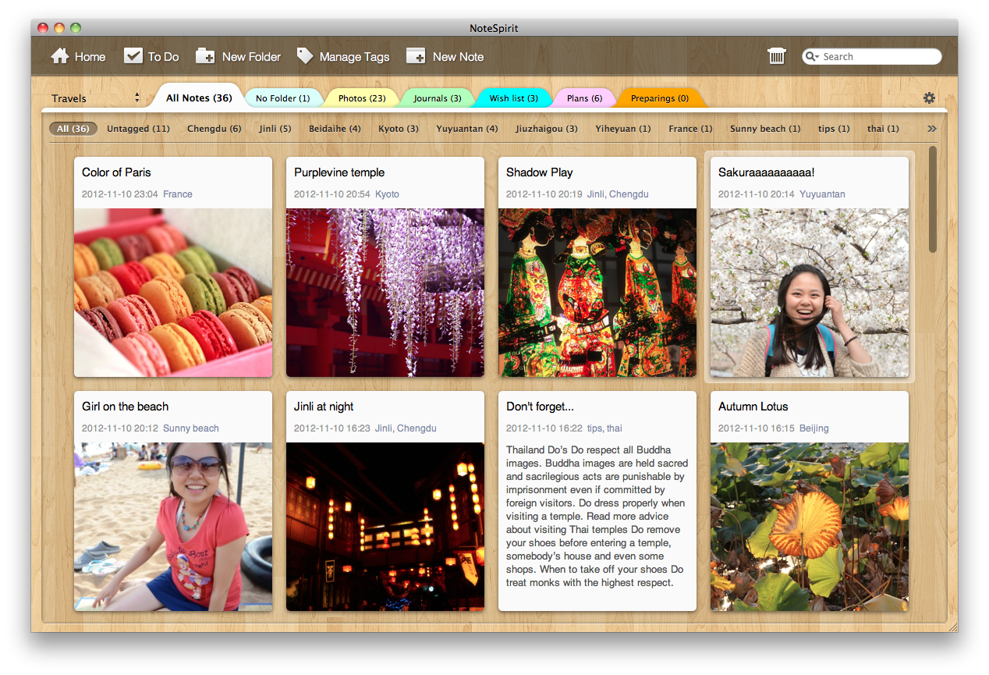Click the window resize grip corner

point(952,627)
